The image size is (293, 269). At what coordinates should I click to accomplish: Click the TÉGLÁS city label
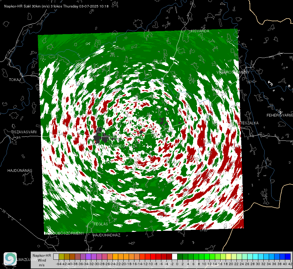101,224
